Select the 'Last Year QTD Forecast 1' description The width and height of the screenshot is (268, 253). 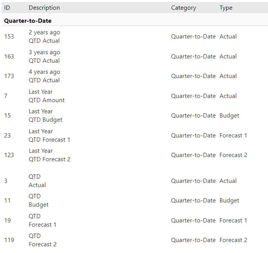[49, 135]
